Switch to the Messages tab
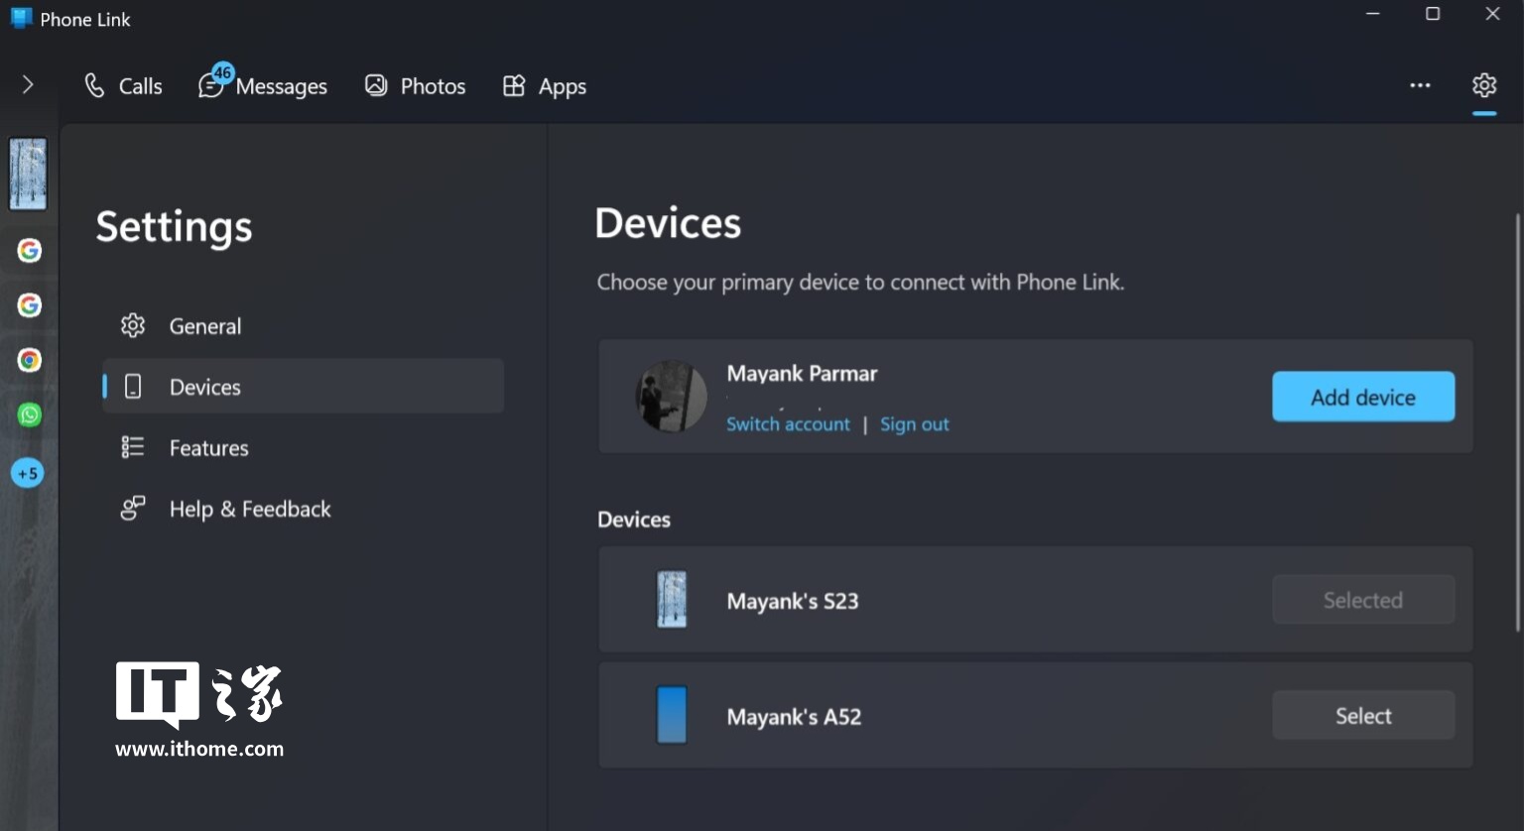Viewport: 1524px width, 831px height. tap(263, 86)
